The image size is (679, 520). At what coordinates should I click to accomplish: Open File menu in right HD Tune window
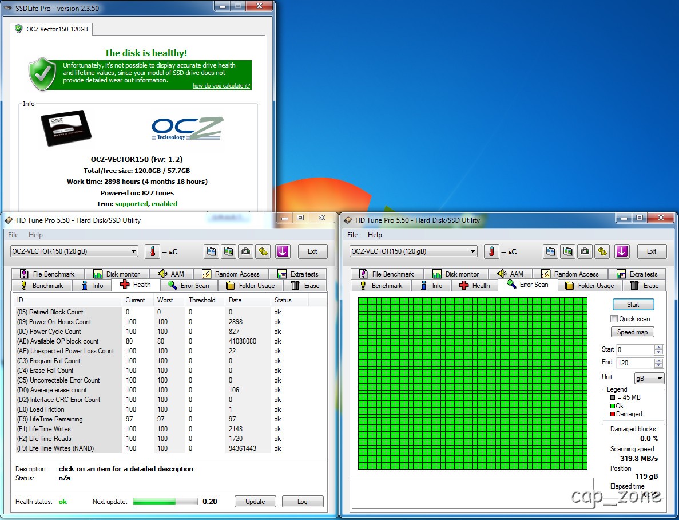tap(352, 235)
